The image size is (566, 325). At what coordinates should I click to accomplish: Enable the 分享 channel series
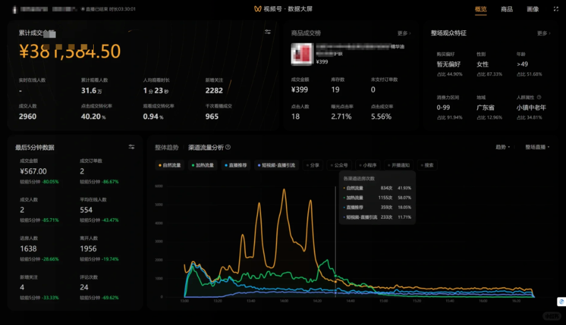click(313, 165)
